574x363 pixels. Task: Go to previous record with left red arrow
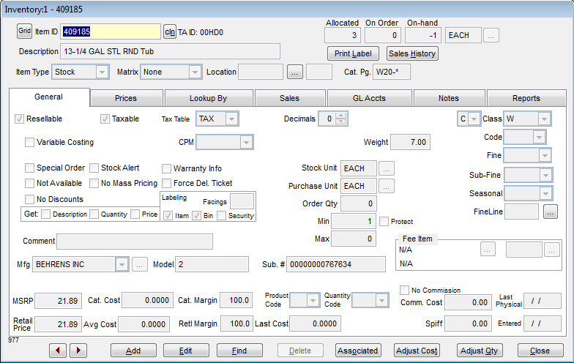tap(57, 351)
